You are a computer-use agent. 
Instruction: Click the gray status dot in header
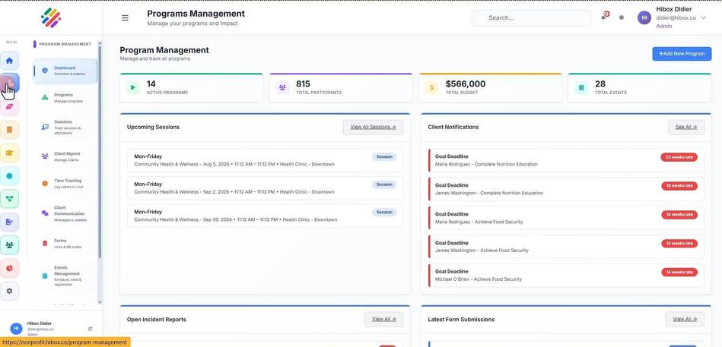(622, 17)
